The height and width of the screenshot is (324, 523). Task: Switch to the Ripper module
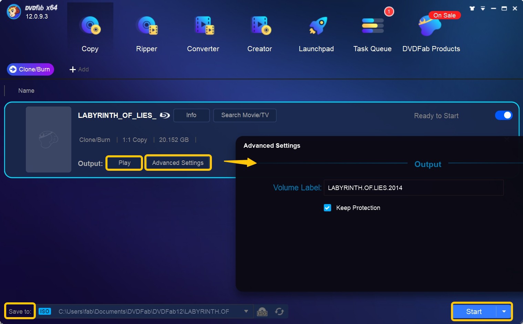click(146, 34)
